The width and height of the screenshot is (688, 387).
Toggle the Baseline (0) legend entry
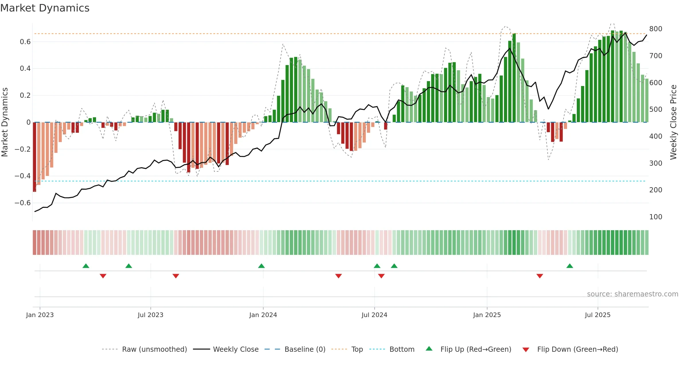click(295, 349)
